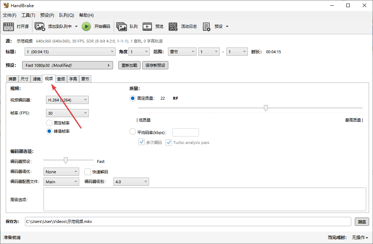Screen dimensions: 373x244
Task: Select the 添加到队列中 toolbar icon
Action: click(39, 26)
